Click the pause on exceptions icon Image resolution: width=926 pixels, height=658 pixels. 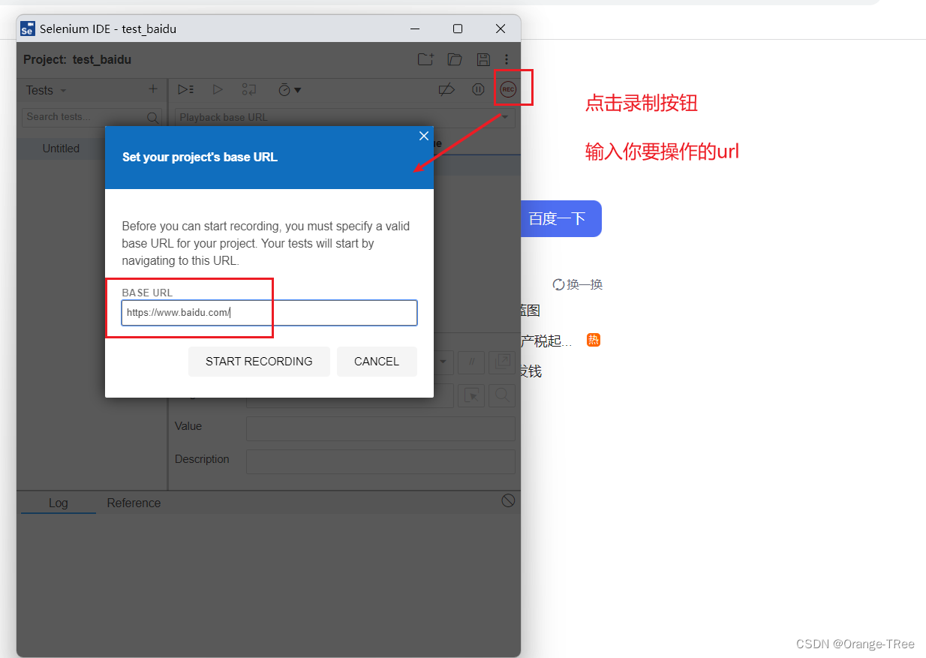click(x=478, y=89)
